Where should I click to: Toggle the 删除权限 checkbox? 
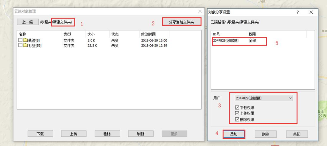pyautogui.click(x=237, y=119)
